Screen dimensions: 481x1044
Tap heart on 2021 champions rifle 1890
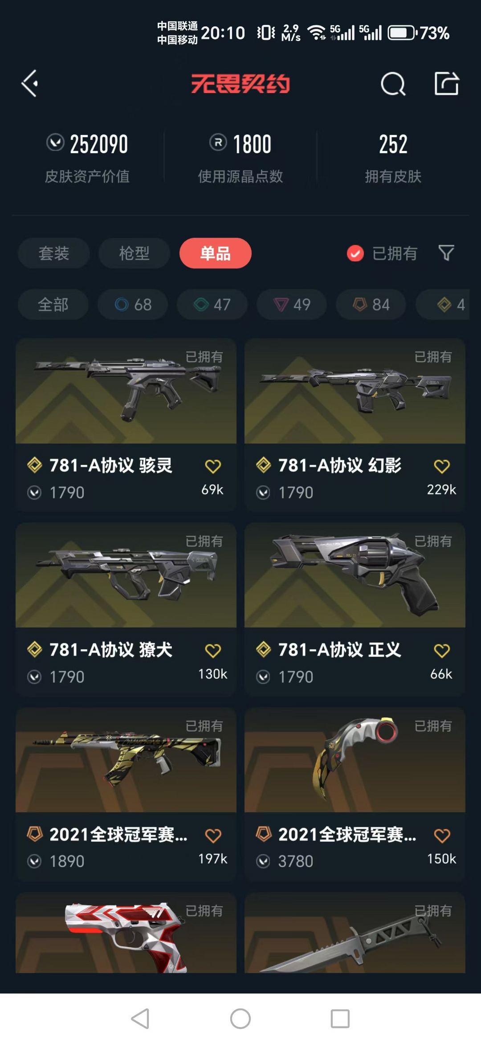213,836
